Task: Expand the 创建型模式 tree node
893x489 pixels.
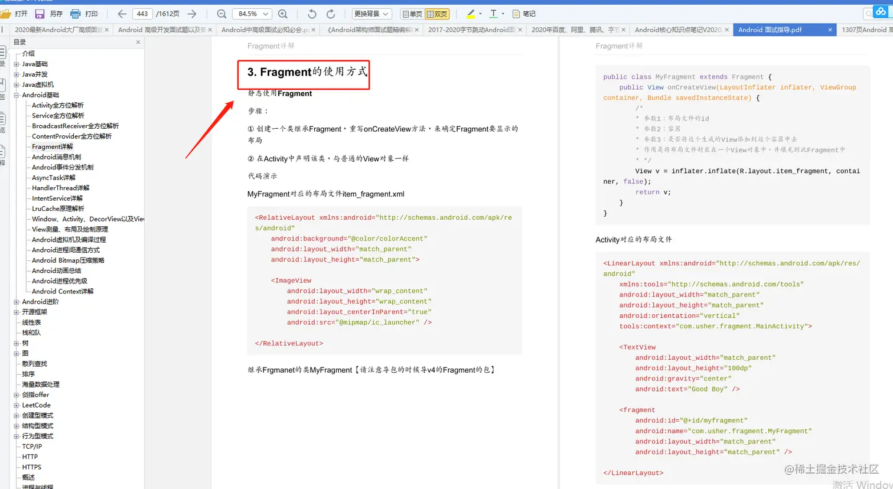Action: coord(17,415)
